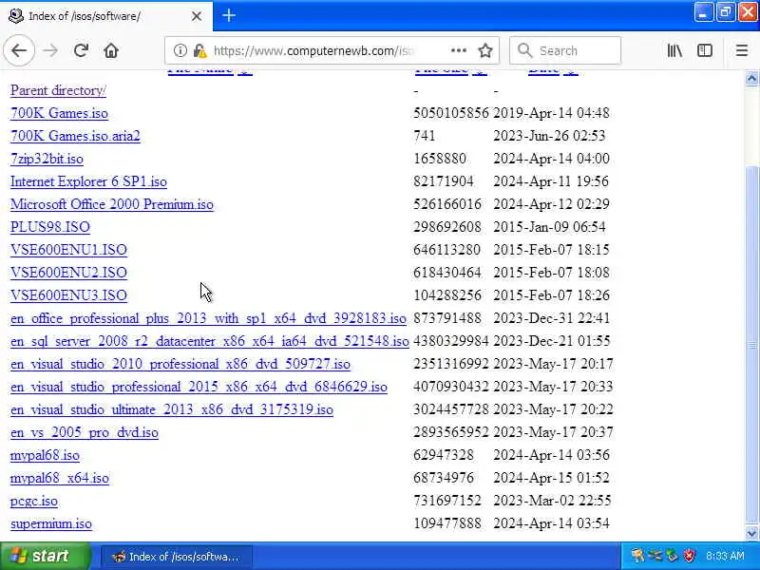The width and height of the screenshot is (760, 570).
Task: Download PLUS98.ISO
Action: pos(50,227)
